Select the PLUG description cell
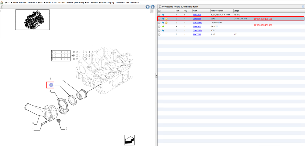 213,34
